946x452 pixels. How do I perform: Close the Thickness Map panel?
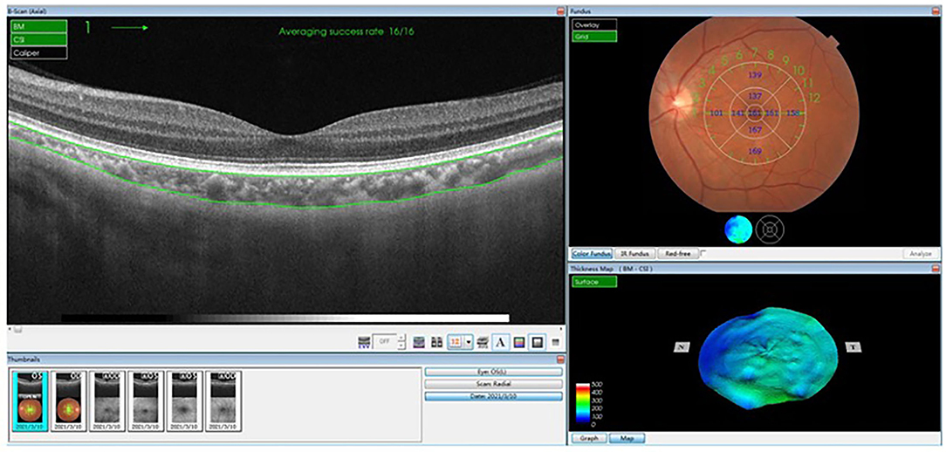click(936, 268)
